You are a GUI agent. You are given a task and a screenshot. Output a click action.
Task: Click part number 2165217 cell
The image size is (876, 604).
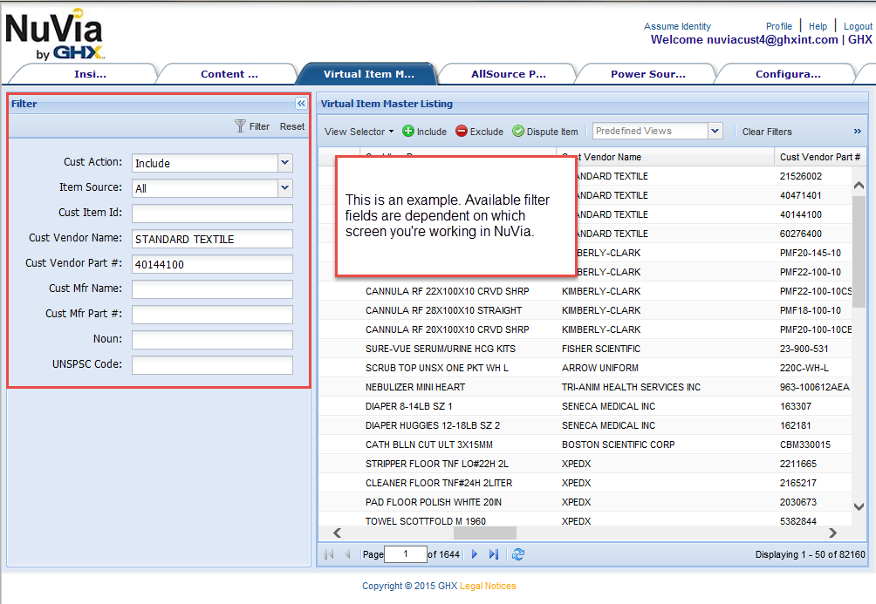click(x=797, y=483)
